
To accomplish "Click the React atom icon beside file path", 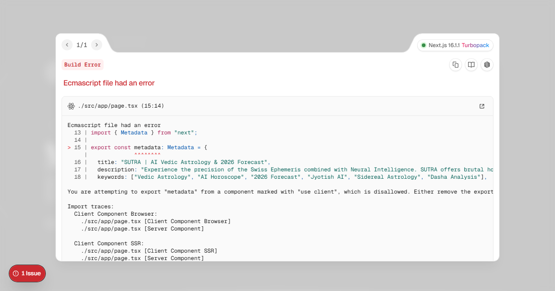I will click(x=71, y=106).
